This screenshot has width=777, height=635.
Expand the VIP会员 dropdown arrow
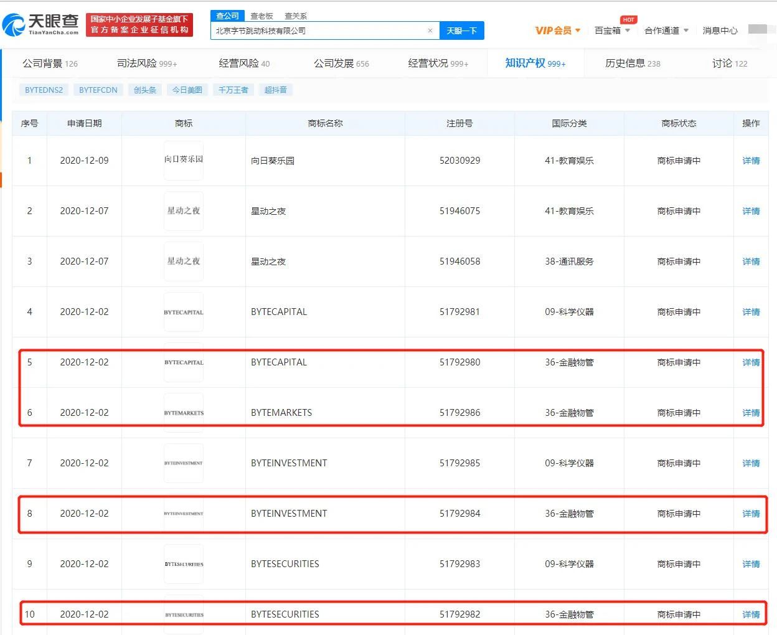tap(579, 30)
